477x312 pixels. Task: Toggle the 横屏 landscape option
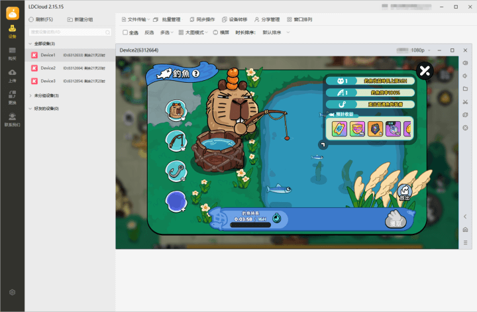tap(221, 32)
